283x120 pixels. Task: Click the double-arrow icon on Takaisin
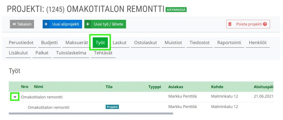(x=14, y=24)
